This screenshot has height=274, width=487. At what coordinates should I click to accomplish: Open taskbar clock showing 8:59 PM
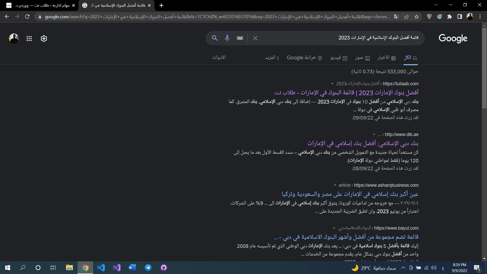[459, 268]
